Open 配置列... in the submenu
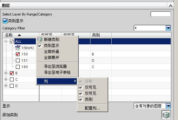Screen dimensions: 178x120 click(92, 108)
